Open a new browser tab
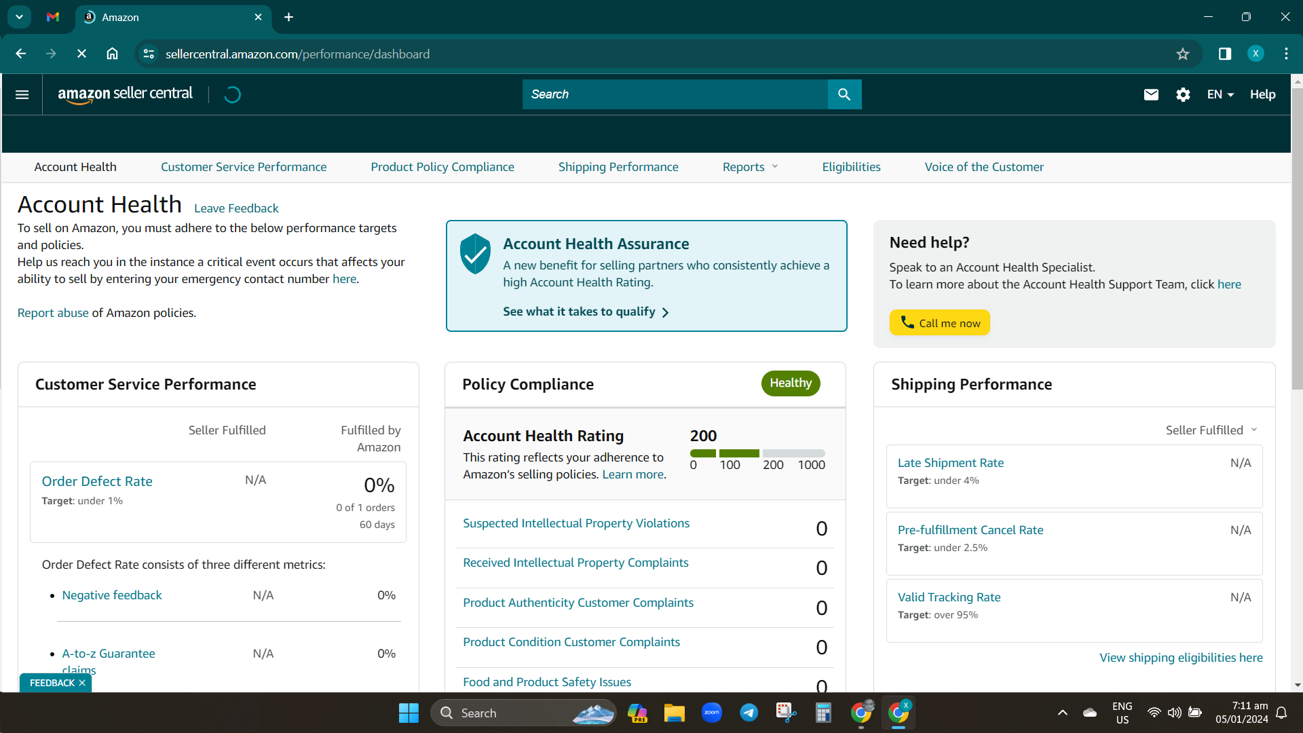The width and height of the screenshot is (1303, 733). [x=288, y=17]
